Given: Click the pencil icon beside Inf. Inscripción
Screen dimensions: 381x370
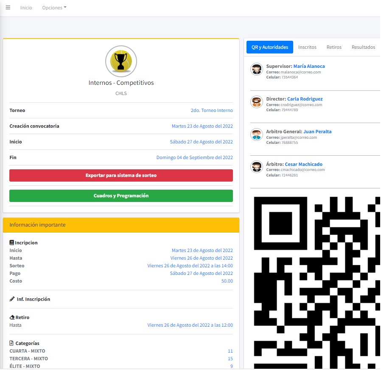Looking at the screenshot, I should 12,299.
